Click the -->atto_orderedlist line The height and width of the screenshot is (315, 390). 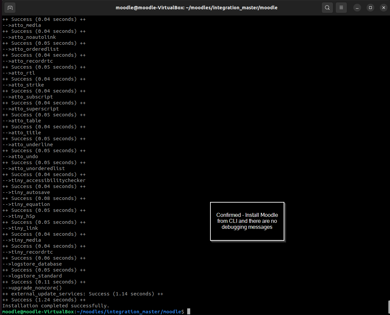click(30, 49)
